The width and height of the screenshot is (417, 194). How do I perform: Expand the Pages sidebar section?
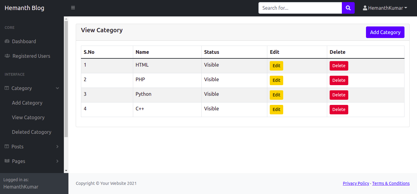coord(57,161)
